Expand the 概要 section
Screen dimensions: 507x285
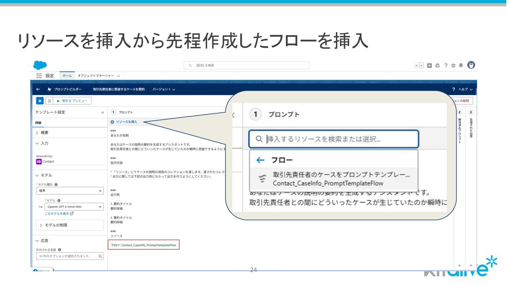coord(42,133)
